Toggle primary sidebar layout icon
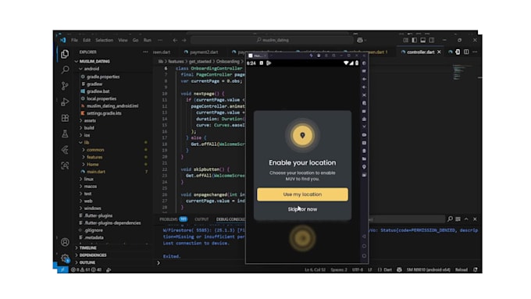531x299 pixels. coord(414,40)
